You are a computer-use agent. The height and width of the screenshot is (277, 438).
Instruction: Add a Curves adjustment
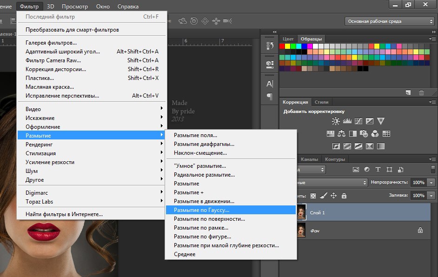358,121
